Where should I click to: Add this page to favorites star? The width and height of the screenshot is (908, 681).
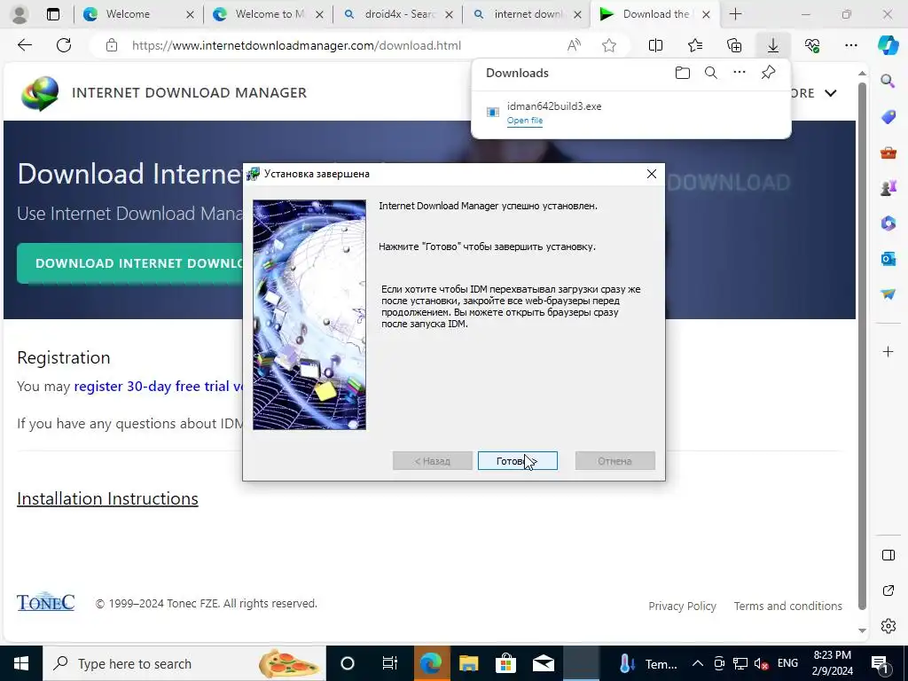(608, 45)
